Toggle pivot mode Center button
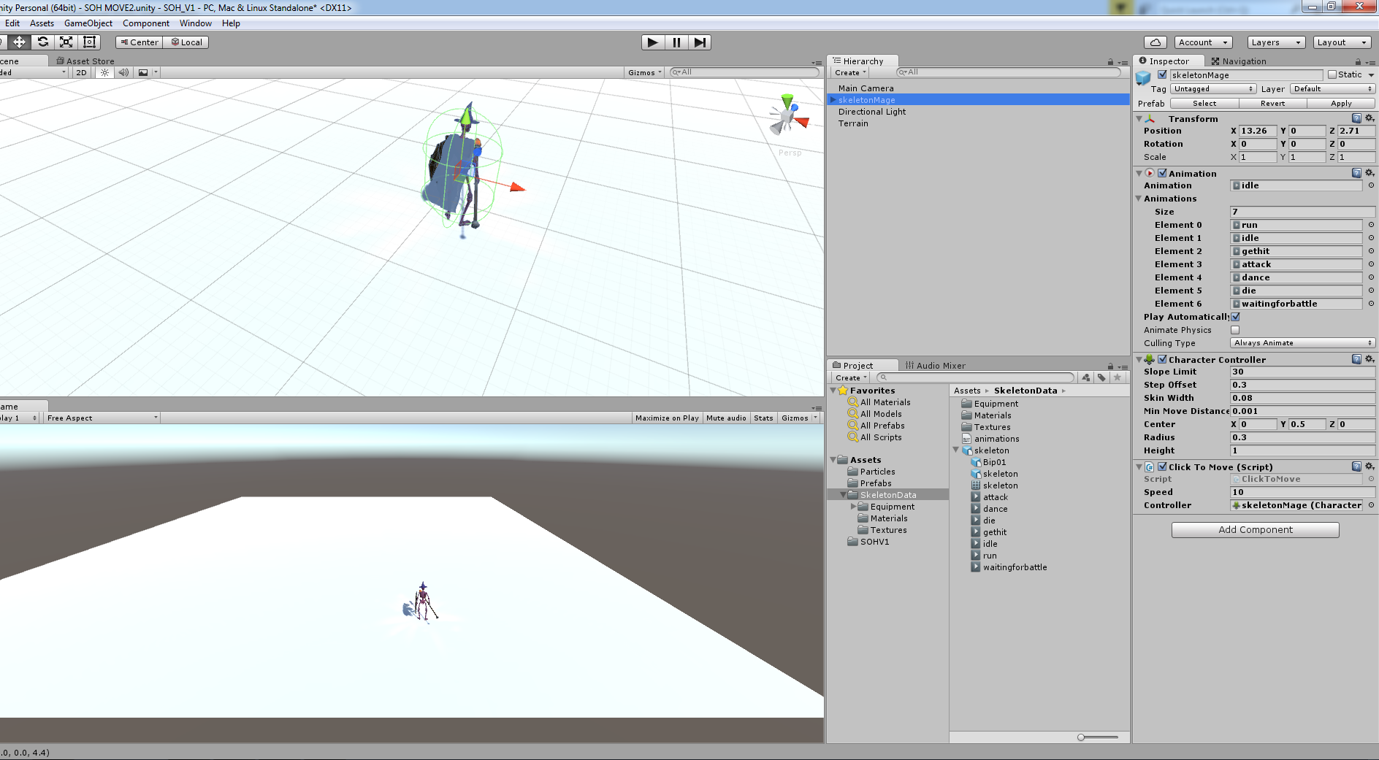The image size is (1379, 760). coord(139,42)
